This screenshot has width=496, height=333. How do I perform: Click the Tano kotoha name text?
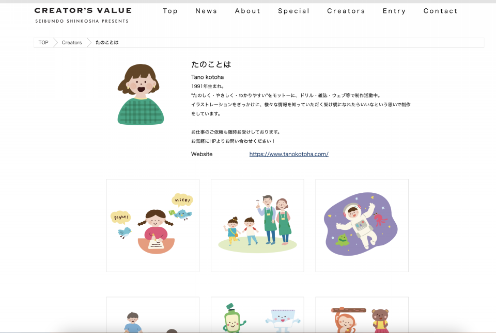click(x=208, y=77)
